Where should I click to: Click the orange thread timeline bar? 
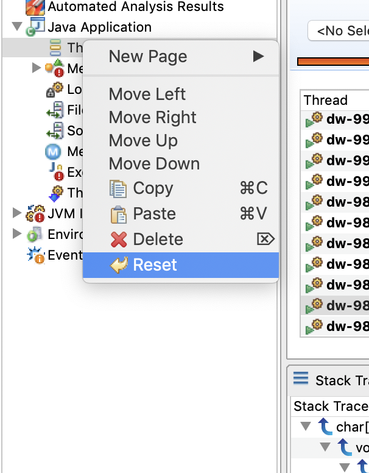[x=333, y=62]
